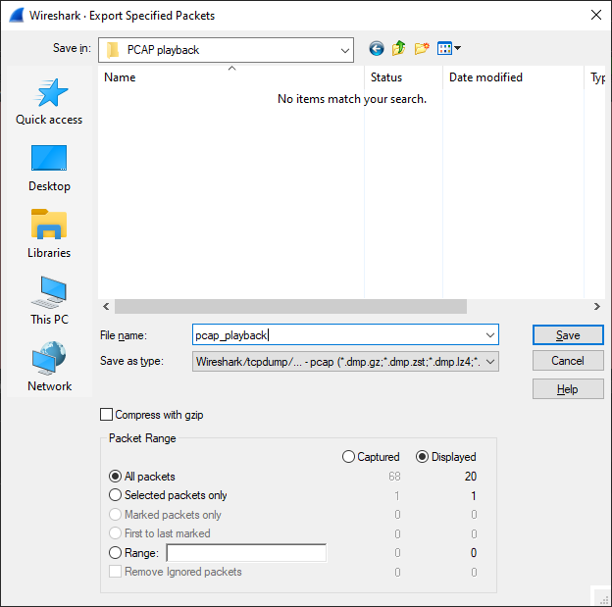Open the View menu icon

click(448, 49)
